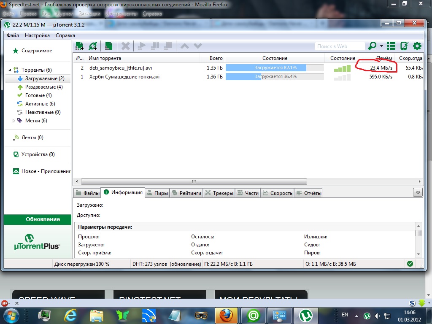Click the Remote devices toolbar icon
The height and width of the screenshot is (324, 432).
tap(404, 46)
